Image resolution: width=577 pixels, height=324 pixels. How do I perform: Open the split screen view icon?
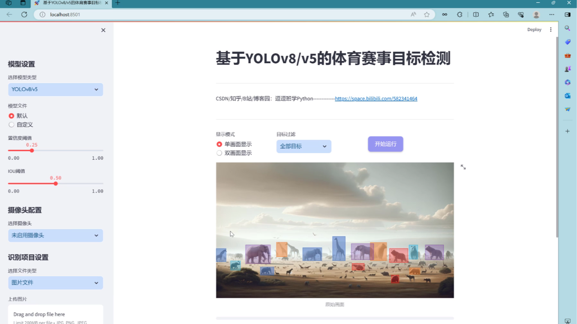[x=476, y=15]
